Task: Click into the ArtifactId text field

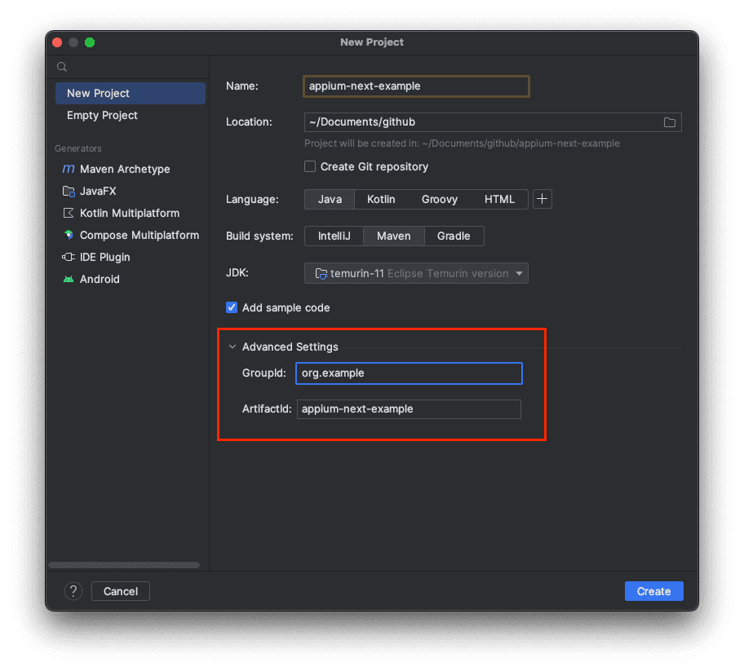Action: click(x=408, y=409)
